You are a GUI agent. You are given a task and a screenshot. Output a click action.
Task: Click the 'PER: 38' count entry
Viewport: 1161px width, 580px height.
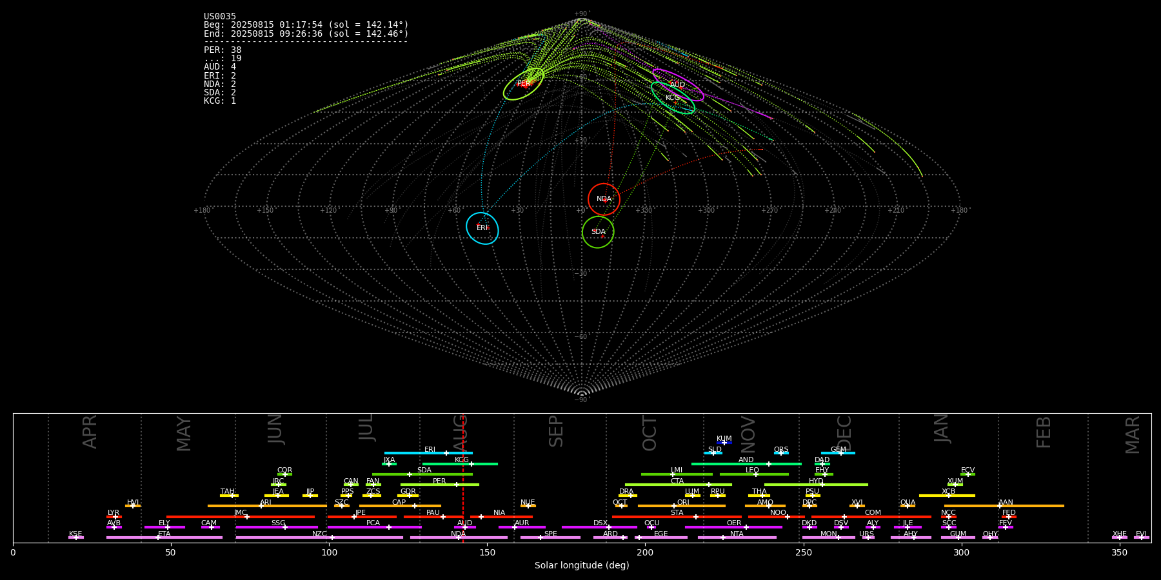[x=223, y=50]
